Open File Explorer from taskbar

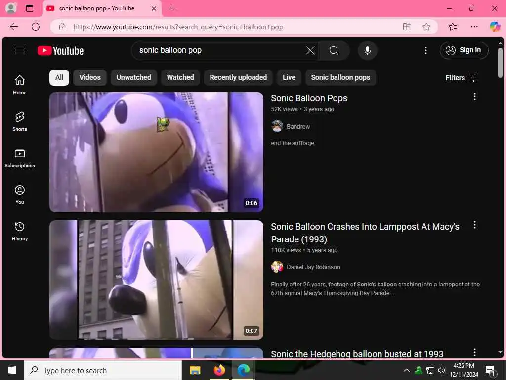[195, 370]
